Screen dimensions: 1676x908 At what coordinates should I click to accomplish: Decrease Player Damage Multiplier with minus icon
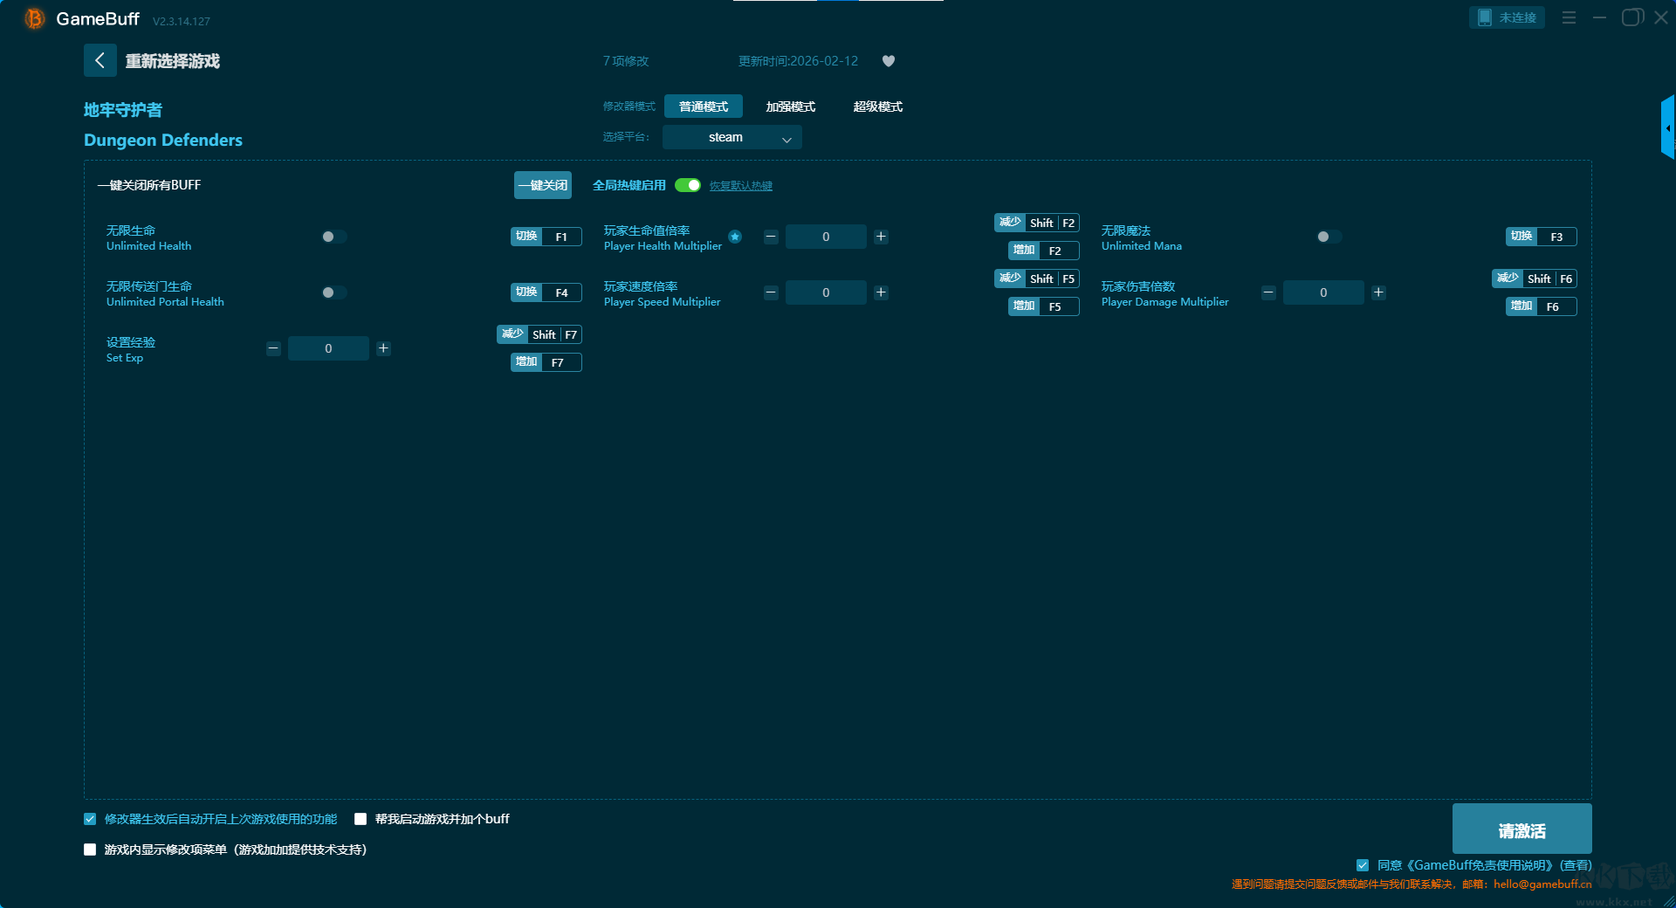point(1268,292)
